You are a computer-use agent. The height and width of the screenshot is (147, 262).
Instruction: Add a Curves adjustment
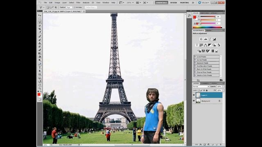[x=210, y=39]
